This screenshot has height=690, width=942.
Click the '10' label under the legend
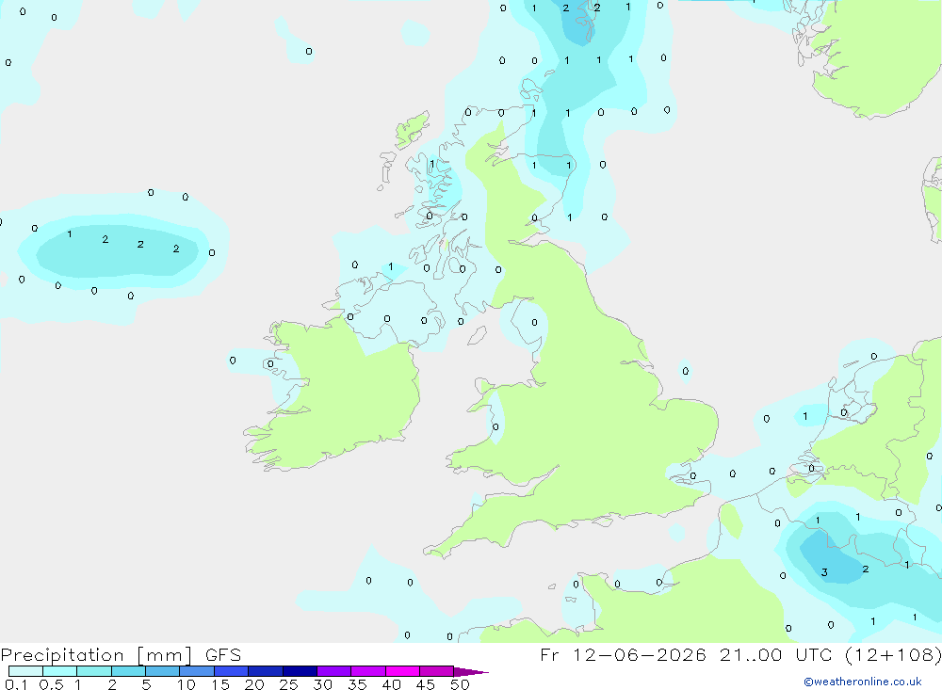[x=187, y=684]
